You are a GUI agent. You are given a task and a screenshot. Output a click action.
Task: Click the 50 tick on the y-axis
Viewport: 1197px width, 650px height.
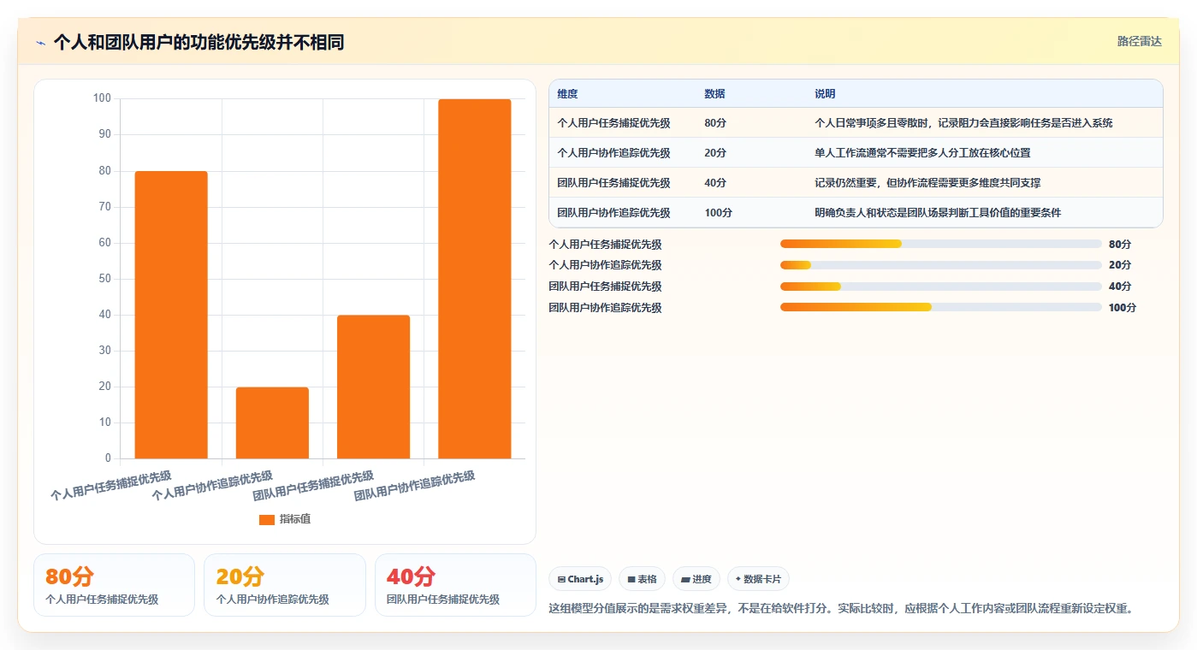[x=104, y=279]
